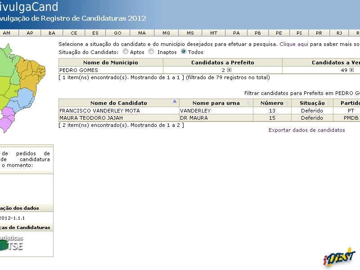Sort by the Número column

[272, 103]
